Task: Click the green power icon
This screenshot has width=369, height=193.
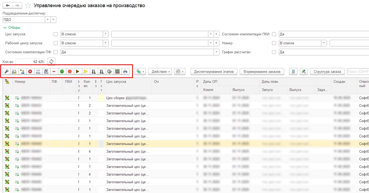Action: pyautogui.click(x=62, y=71)
